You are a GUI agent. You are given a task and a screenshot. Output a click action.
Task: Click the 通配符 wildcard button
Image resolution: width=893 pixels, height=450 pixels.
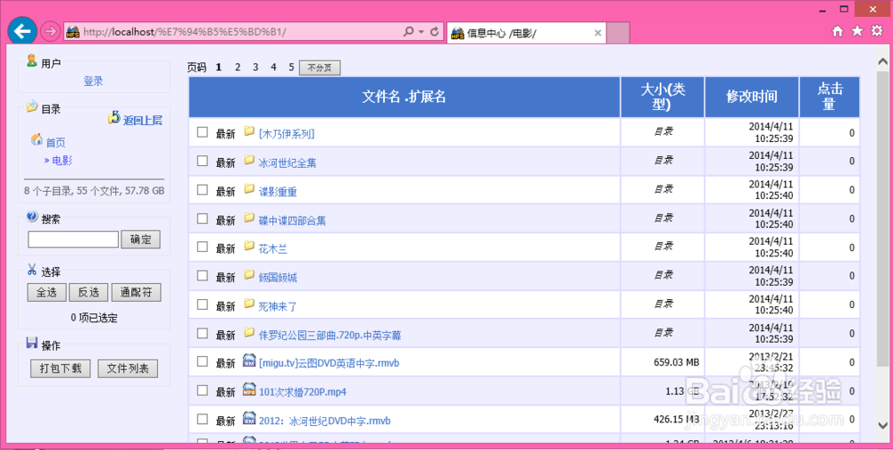tap(136, 293)
